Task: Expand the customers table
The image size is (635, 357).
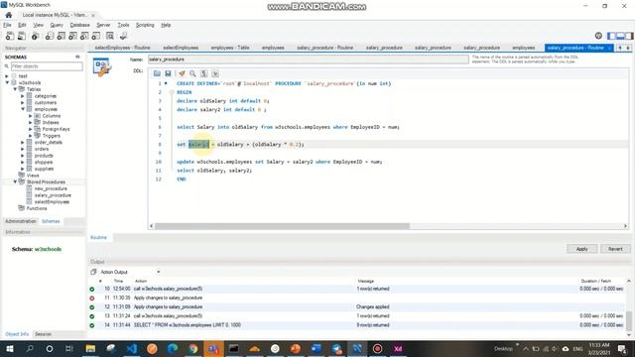Action: coord(23,102)
